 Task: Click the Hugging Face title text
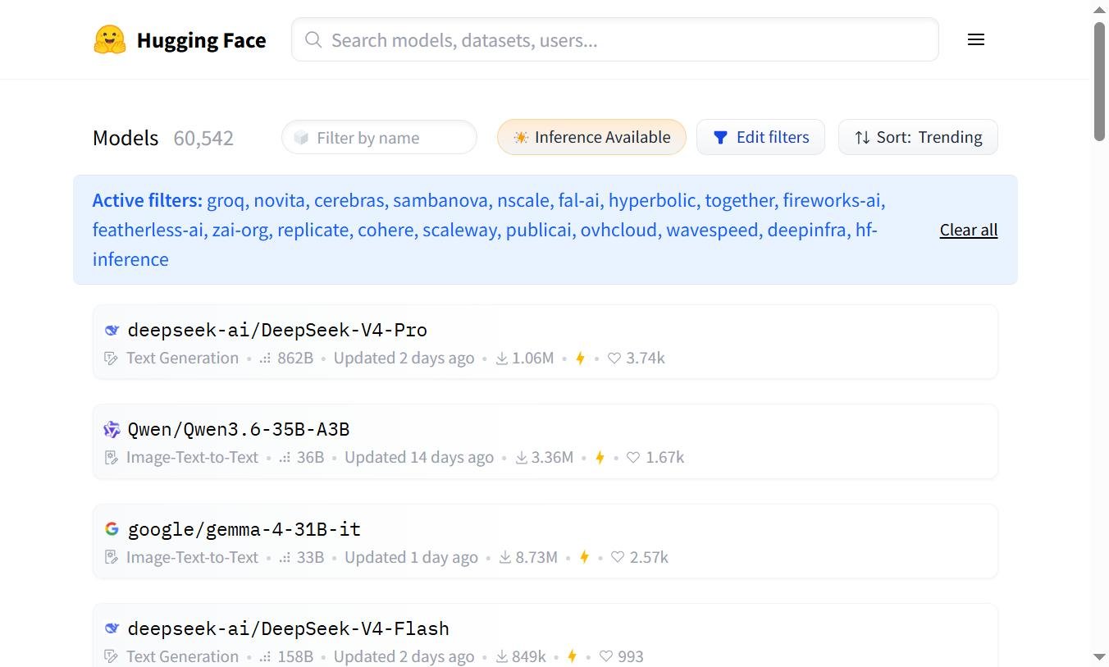coord(201,40)
